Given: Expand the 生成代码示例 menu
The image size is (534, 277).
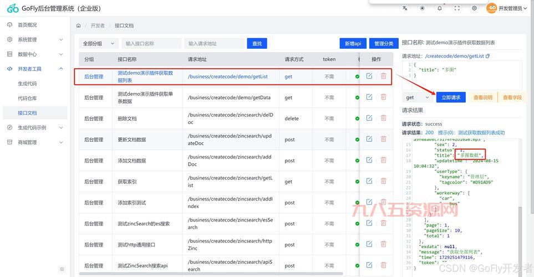Looking at the screenshot, I should coord(35,127).
